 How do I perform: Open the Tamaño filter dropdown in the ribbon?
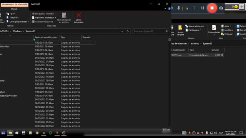[13, 18]
